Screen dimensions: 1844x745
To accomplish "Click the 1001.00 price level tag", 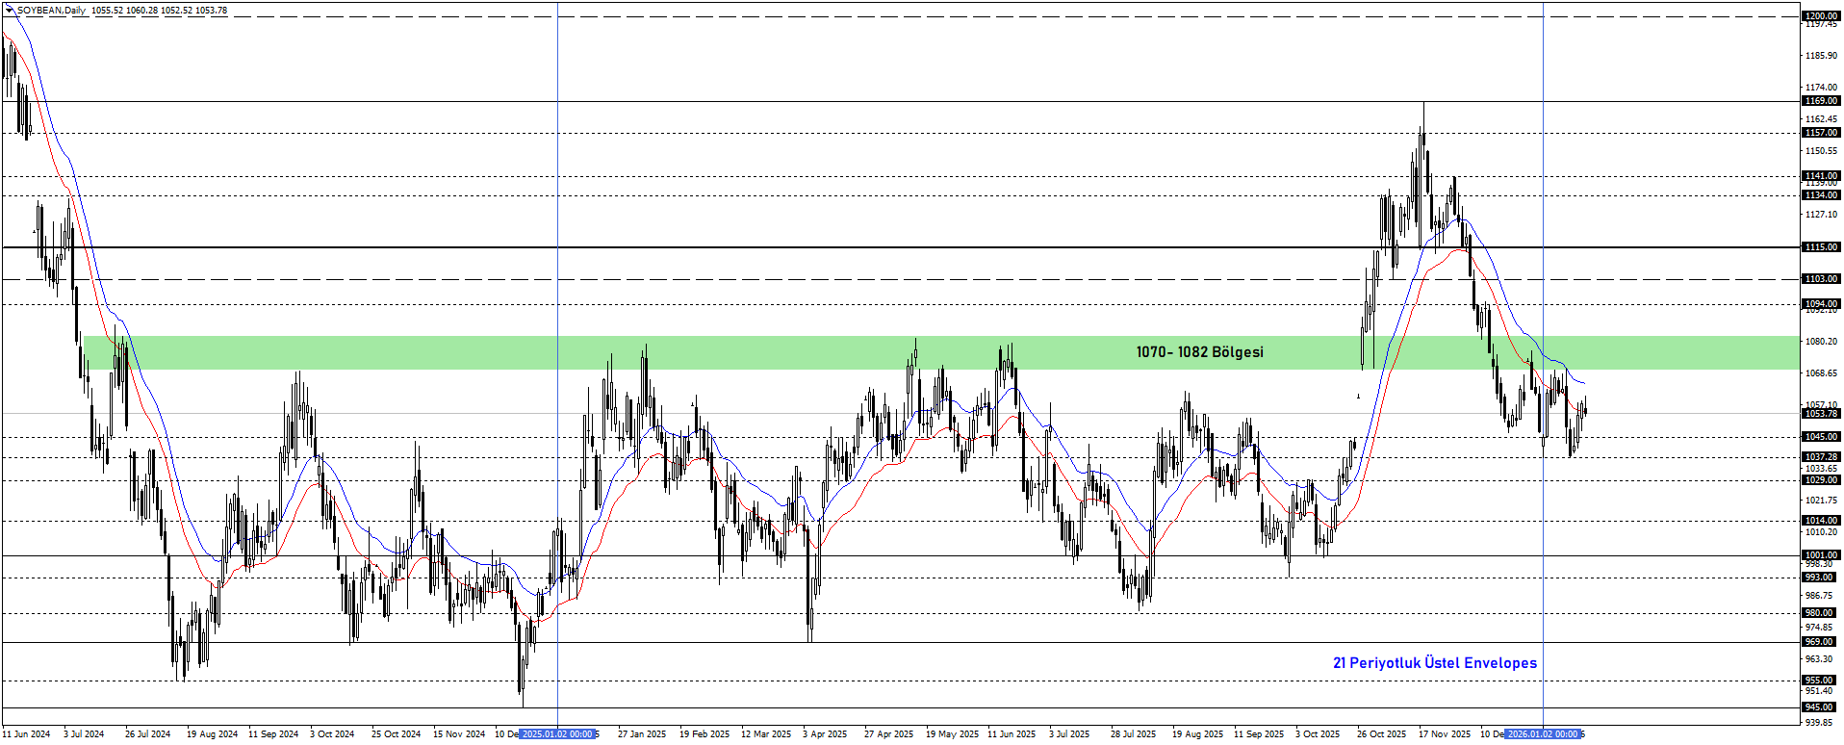I will click(x=1820, y=555).
